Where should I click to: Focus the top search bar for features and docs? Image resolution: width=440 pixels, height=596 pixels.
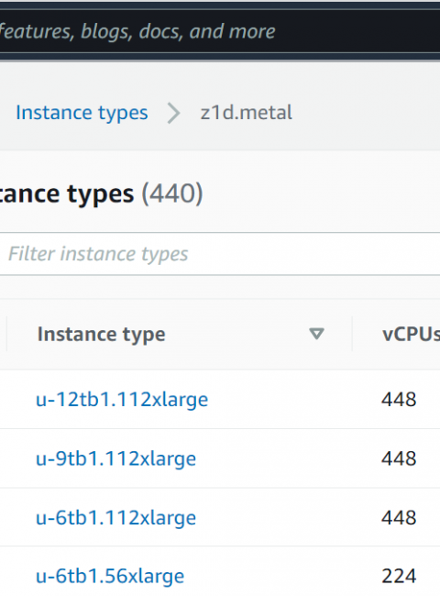tap(220, 31)
